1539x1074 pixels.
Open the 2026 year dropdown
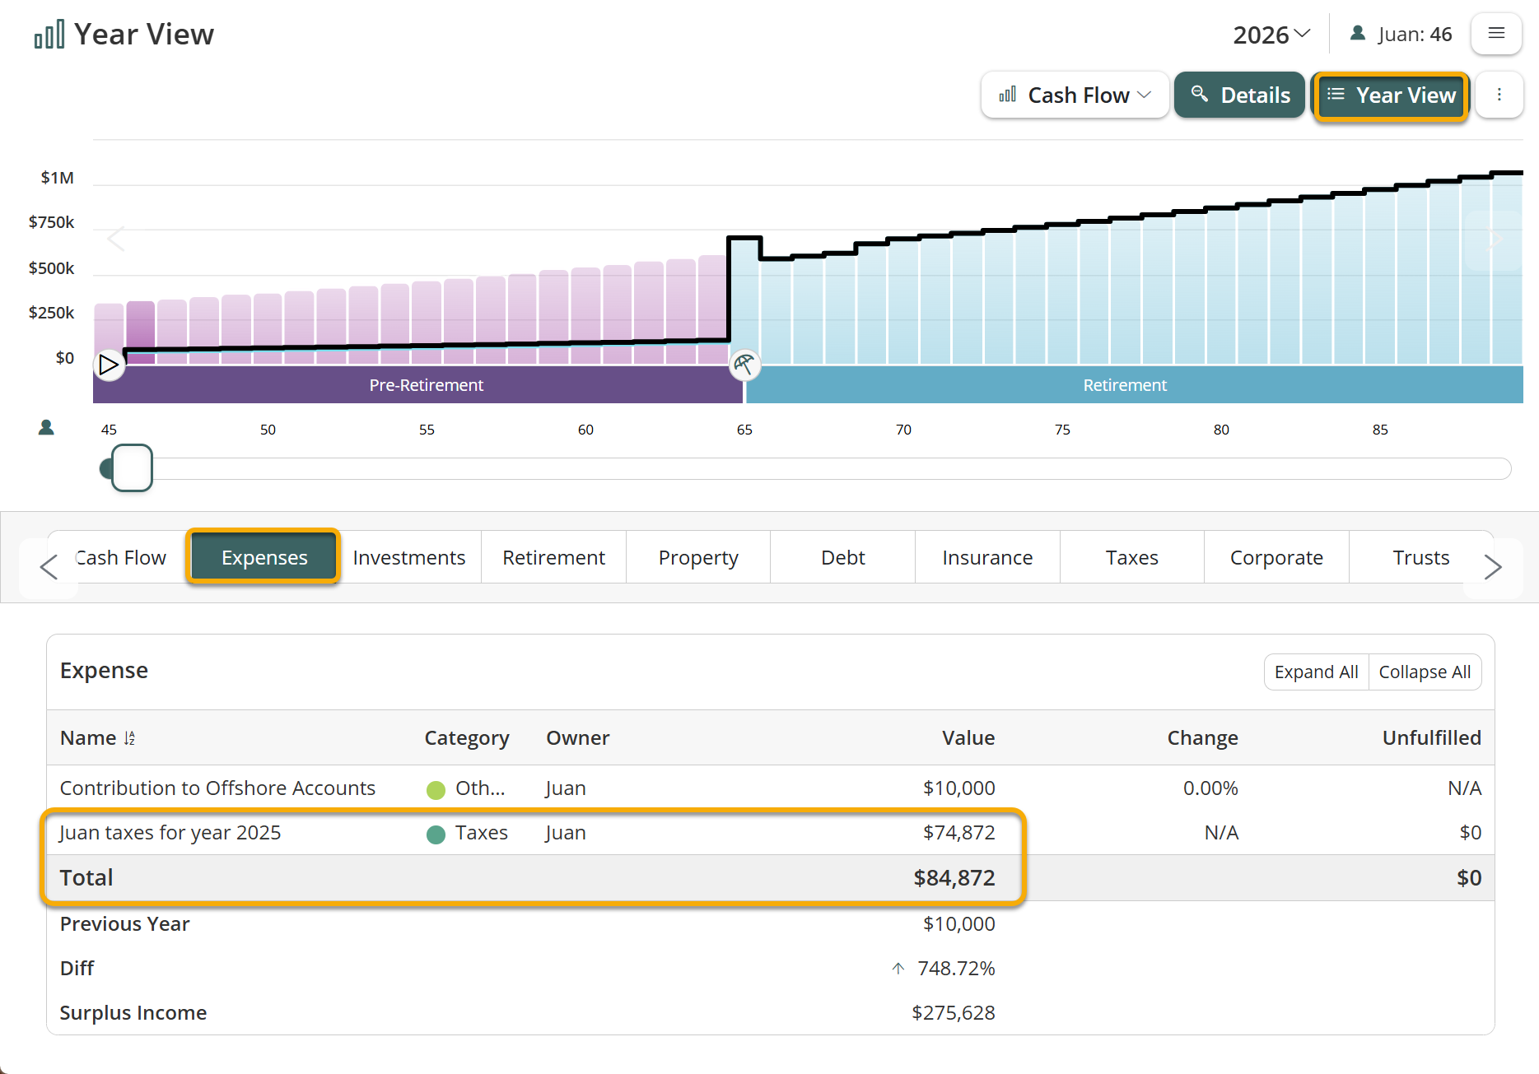1271,35
